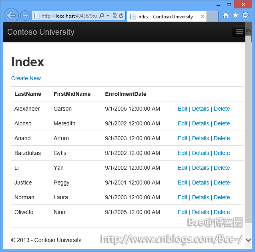Click the Home icon in browser toolbar

pos(225,16)
